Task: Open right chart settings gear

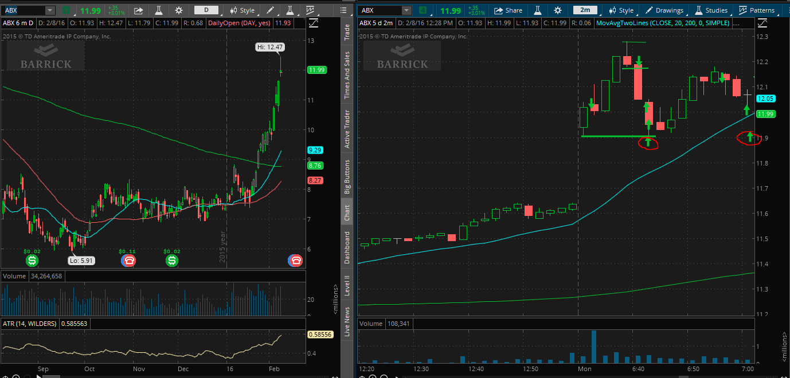Action: pyautogui.click(x=557, y=10)
